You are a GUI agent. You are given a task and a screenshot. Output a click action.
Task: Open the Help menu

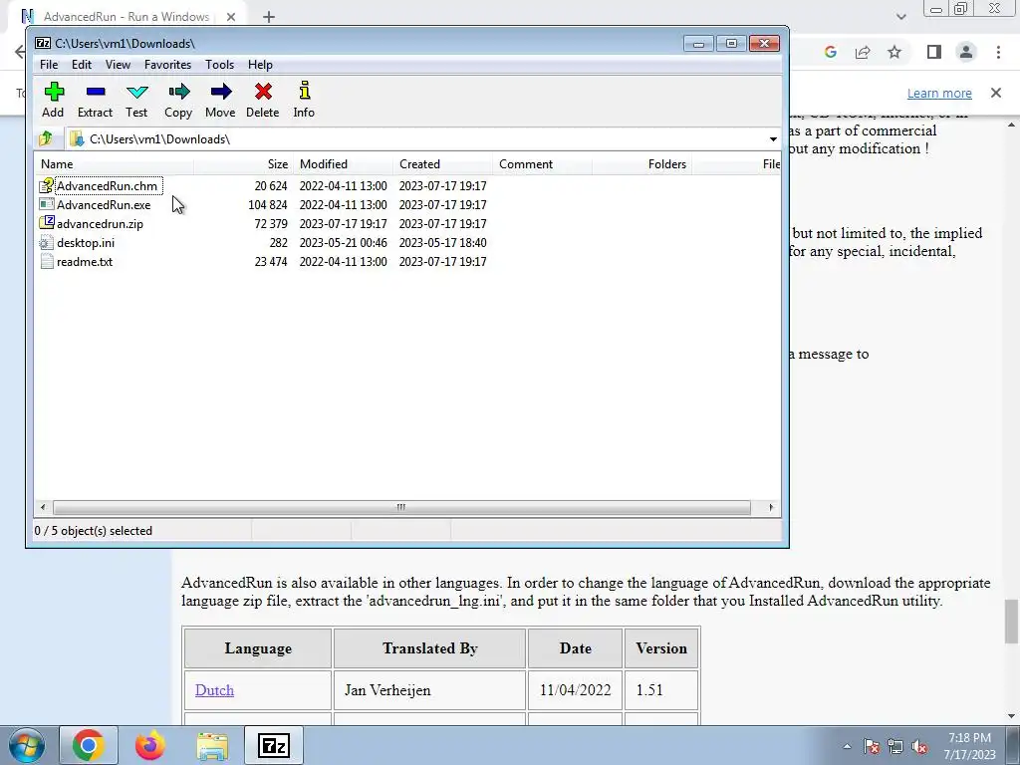click(260, 65)
